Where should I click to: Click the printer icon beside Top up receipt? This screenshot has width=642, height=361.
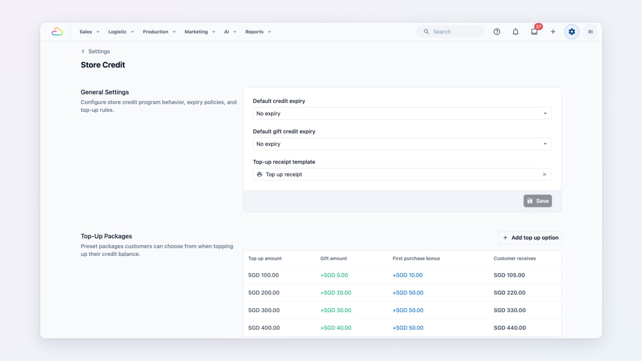tap(260, 174)
